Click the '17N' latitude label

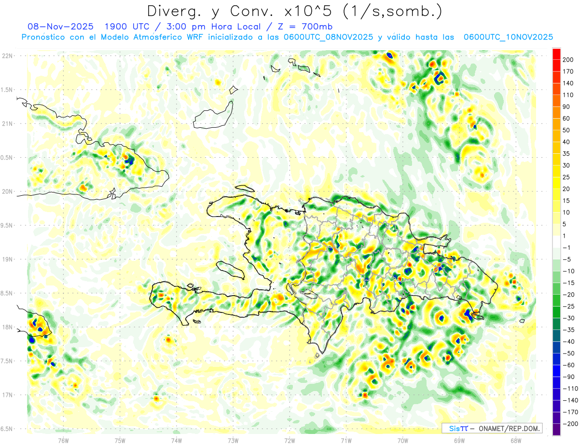[x=7, y=395]
